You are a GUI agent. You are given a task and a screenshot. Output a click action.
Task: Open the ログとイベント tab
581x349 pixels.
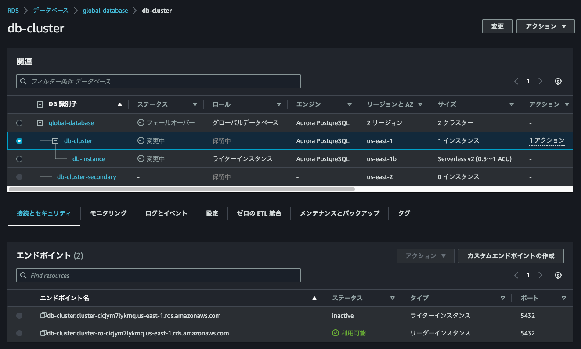(166, 213)
